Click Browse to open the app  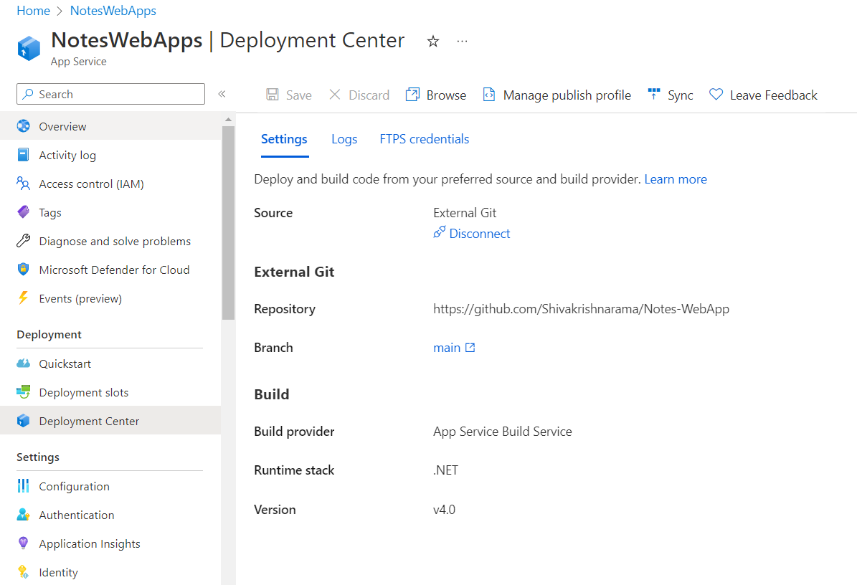[x=435, y=94]
